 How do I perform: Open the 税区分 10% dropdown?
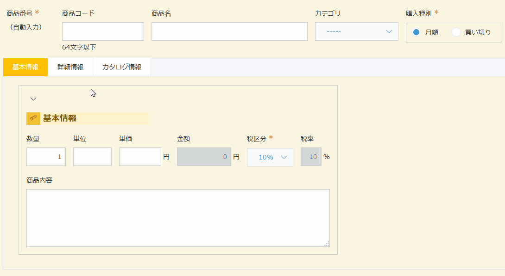(x=270, y=157)
